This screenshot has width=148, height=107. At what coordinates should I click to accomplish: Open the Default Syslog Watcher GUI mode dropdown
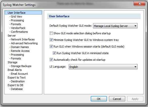pyautogui.click(x=115, y=26)
